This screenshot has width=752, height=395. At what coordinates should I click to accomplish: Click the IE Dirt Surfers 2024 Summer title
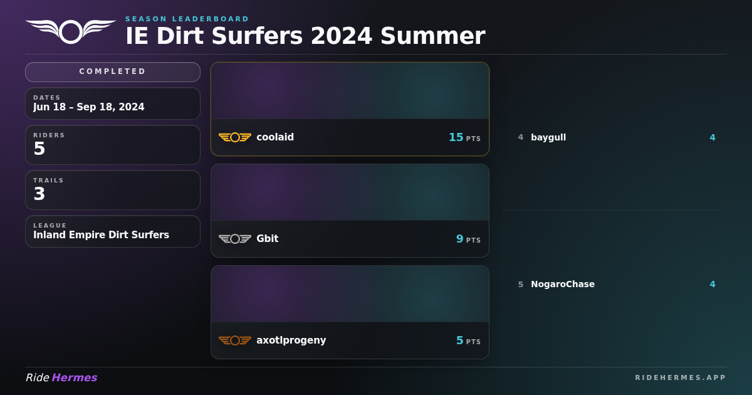click(305, 36)
